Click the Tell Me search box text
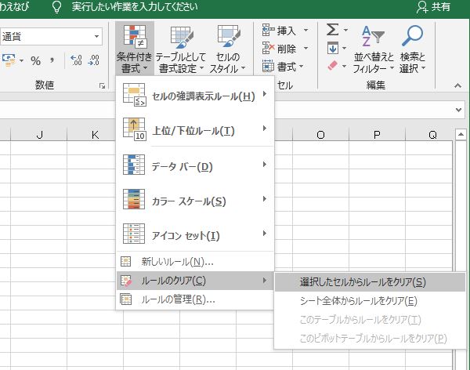 coord(135,7)
